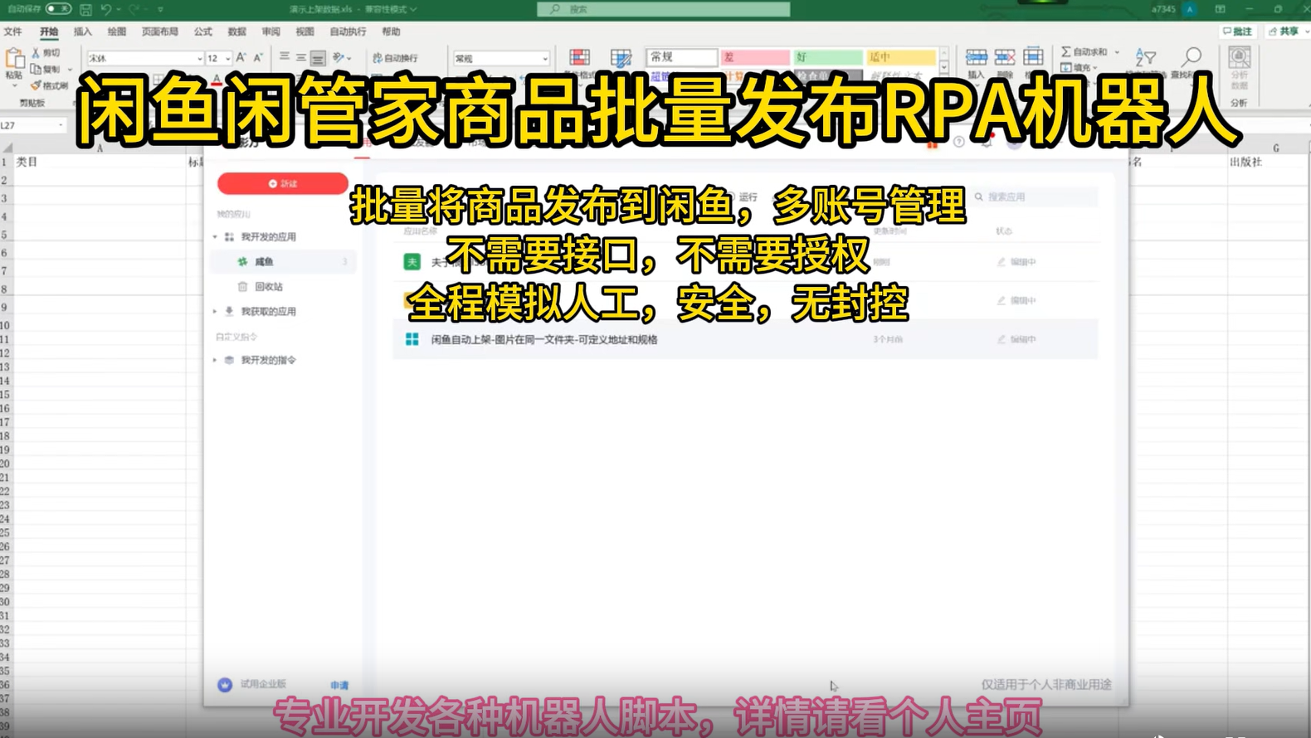The image size is (1311, 738).
Task: Open the 视图 ribbon tab
Action: (x=305, y=32)
